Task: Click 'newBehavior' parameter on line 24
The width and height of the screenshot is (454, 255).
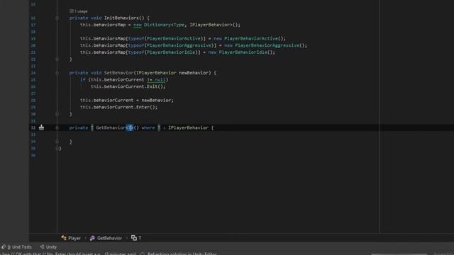Action: [194, 73]
